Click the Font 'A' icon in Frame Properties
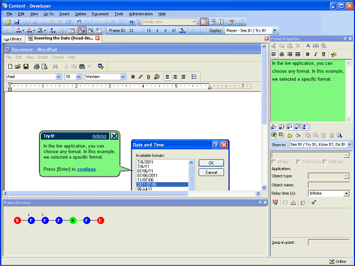The height and width of the screenshot is (266, 355). tap(308, 45)
